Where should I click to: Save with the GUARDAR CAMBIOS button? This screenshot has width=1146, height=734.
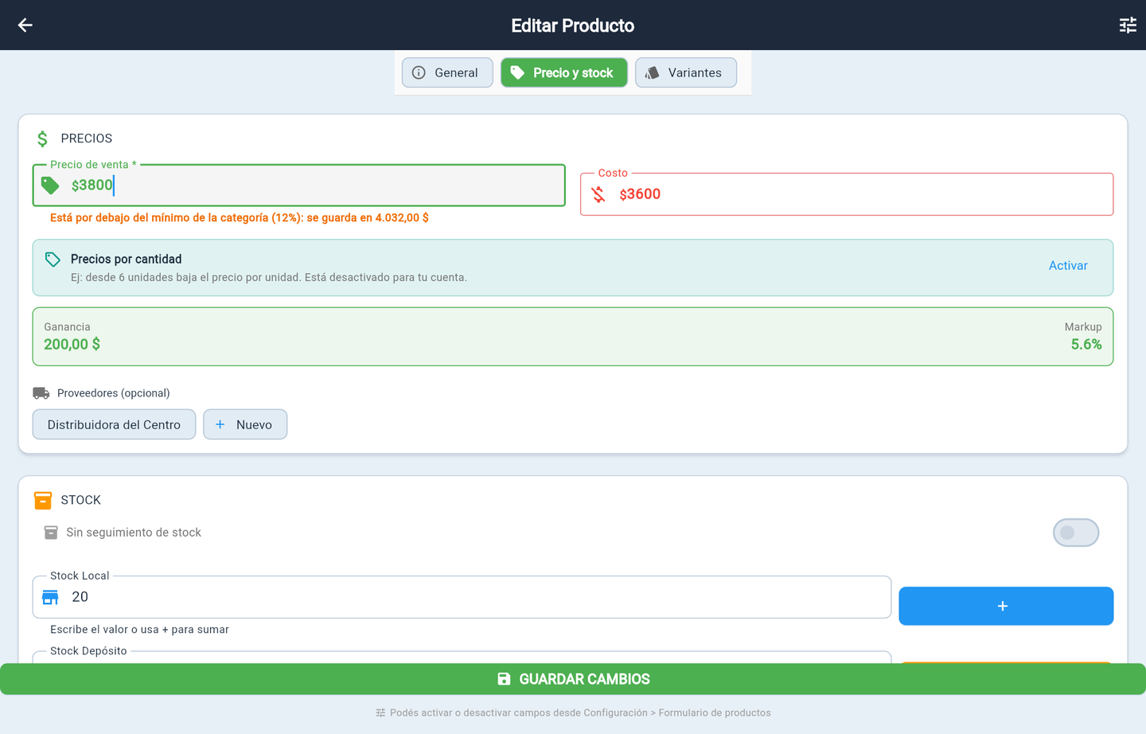click(573, 679)
